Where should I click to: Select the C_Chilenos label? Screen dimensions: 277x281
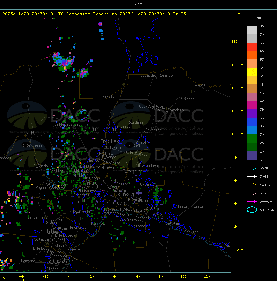(x=32, y=146)
